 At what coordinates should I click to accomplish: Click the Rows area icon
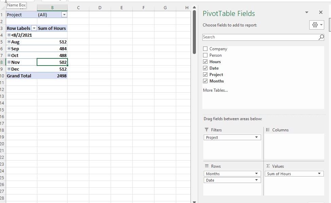coord(206,166)
